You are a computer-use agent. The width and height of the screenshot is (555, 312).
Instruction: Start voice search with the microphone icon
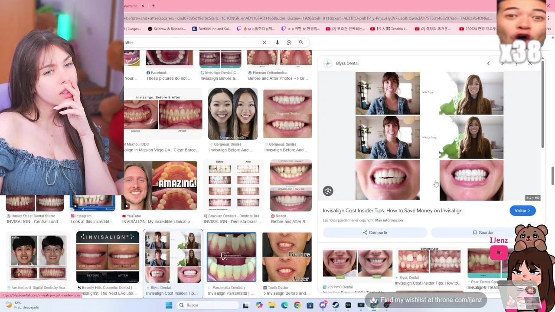pyautogui.click(x=277, y=42)
